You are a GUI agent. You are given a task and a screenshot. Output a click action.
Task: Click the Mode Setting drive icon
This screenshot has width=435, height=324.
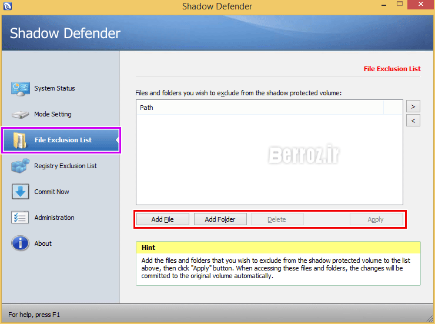click(20, 114)
